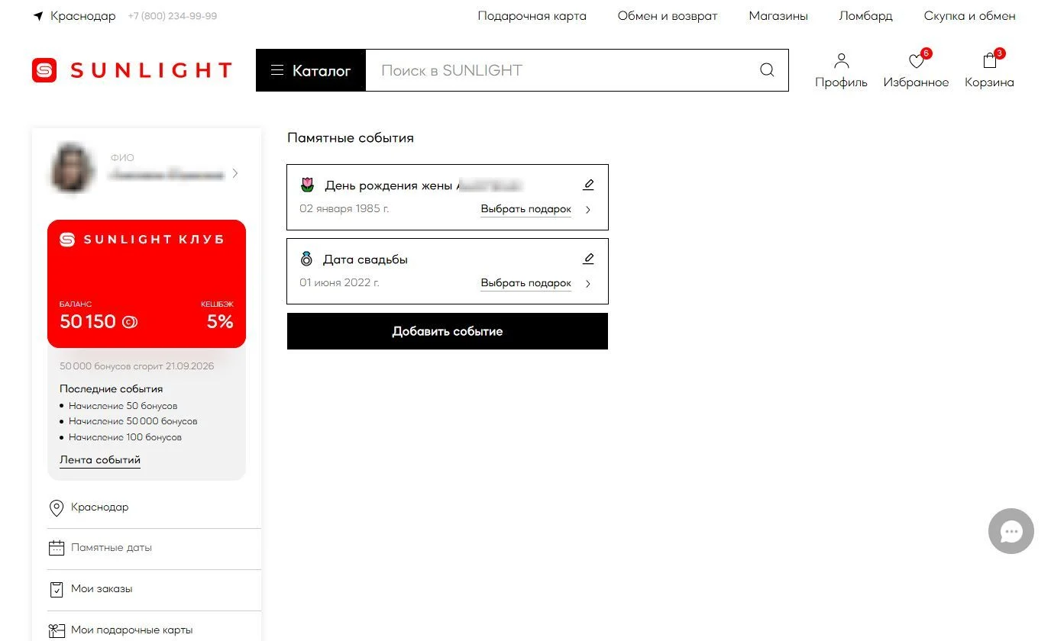Click the Краснодар city selector in header
1051x641 pixels.
83,16
